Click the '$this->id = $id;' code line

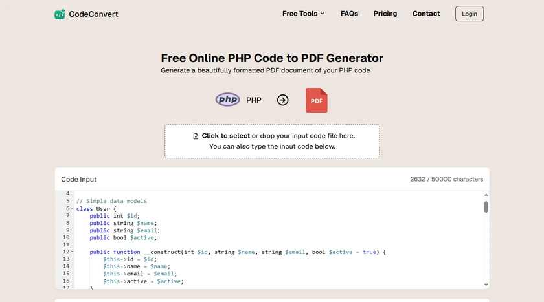point(130,259)
